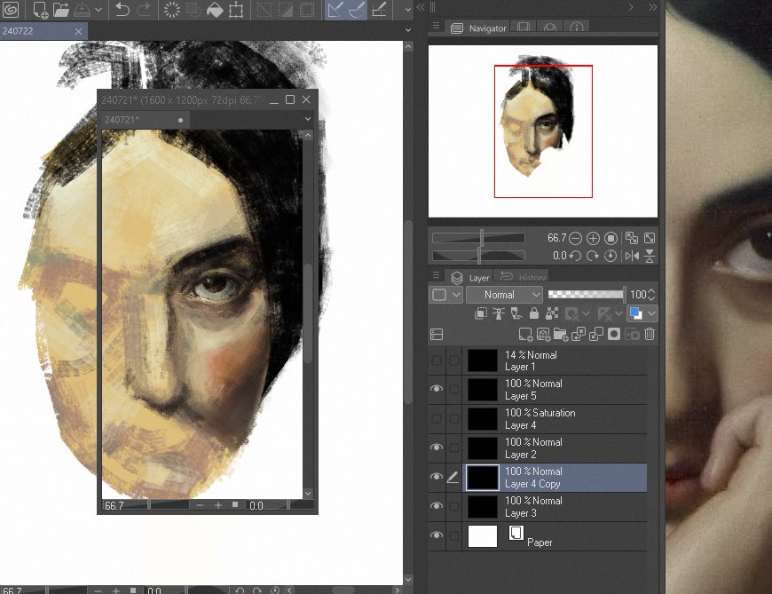The width and height of the screenshot is (772, 594).
Task: Open tab list chevron in 240721 window
Action: click(x=308, y=119)
